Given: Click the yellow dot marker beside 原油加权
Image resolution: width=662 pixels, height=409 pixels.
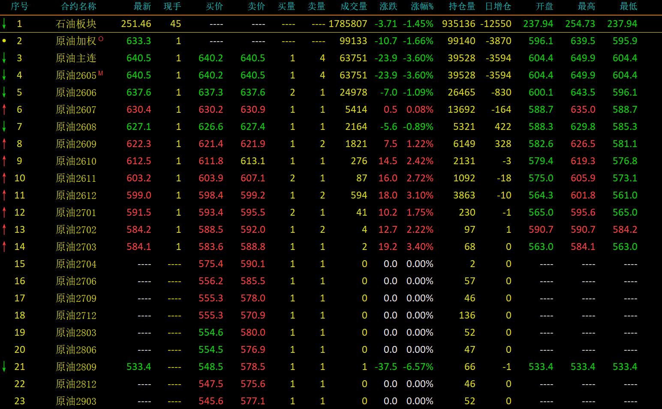Looking at the screenshot, I should (x=4, y=41).
